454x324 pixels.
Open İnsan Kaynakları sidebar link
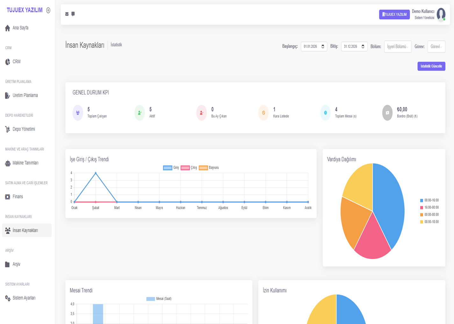pos(27,230)
